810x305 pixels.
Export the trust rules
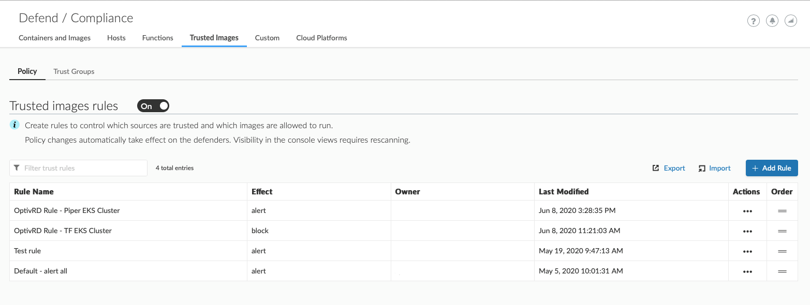click(669, 168)
